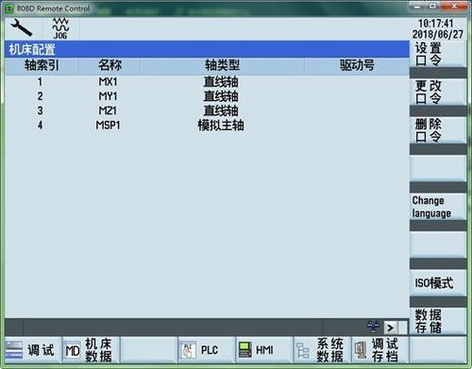472x369 pixels.
Task: Select axis name MY1
Action: pos(108,96)
